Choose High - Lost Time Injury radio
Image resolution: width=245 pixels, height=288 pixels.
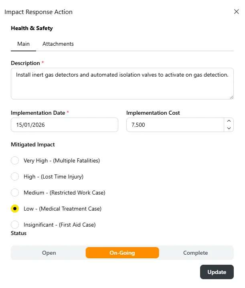click(15, 176)
